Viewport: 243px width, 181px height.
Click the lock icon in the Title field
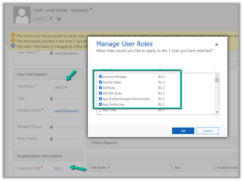click(51, 99)
